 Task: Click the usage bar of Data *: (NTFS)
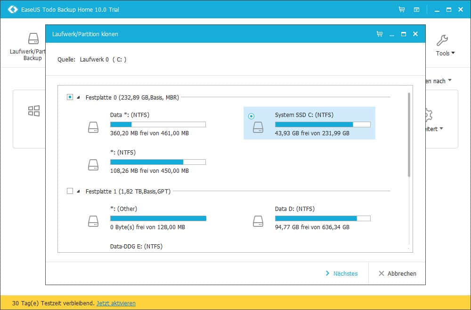coord(158,124)
